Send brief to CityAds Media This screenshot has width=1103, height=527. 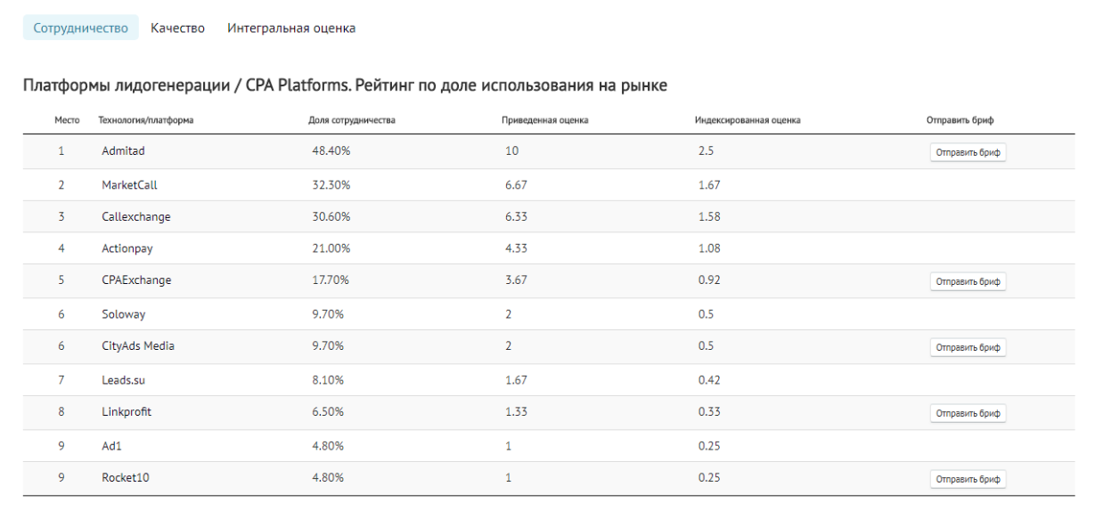[x=968, y=347]
